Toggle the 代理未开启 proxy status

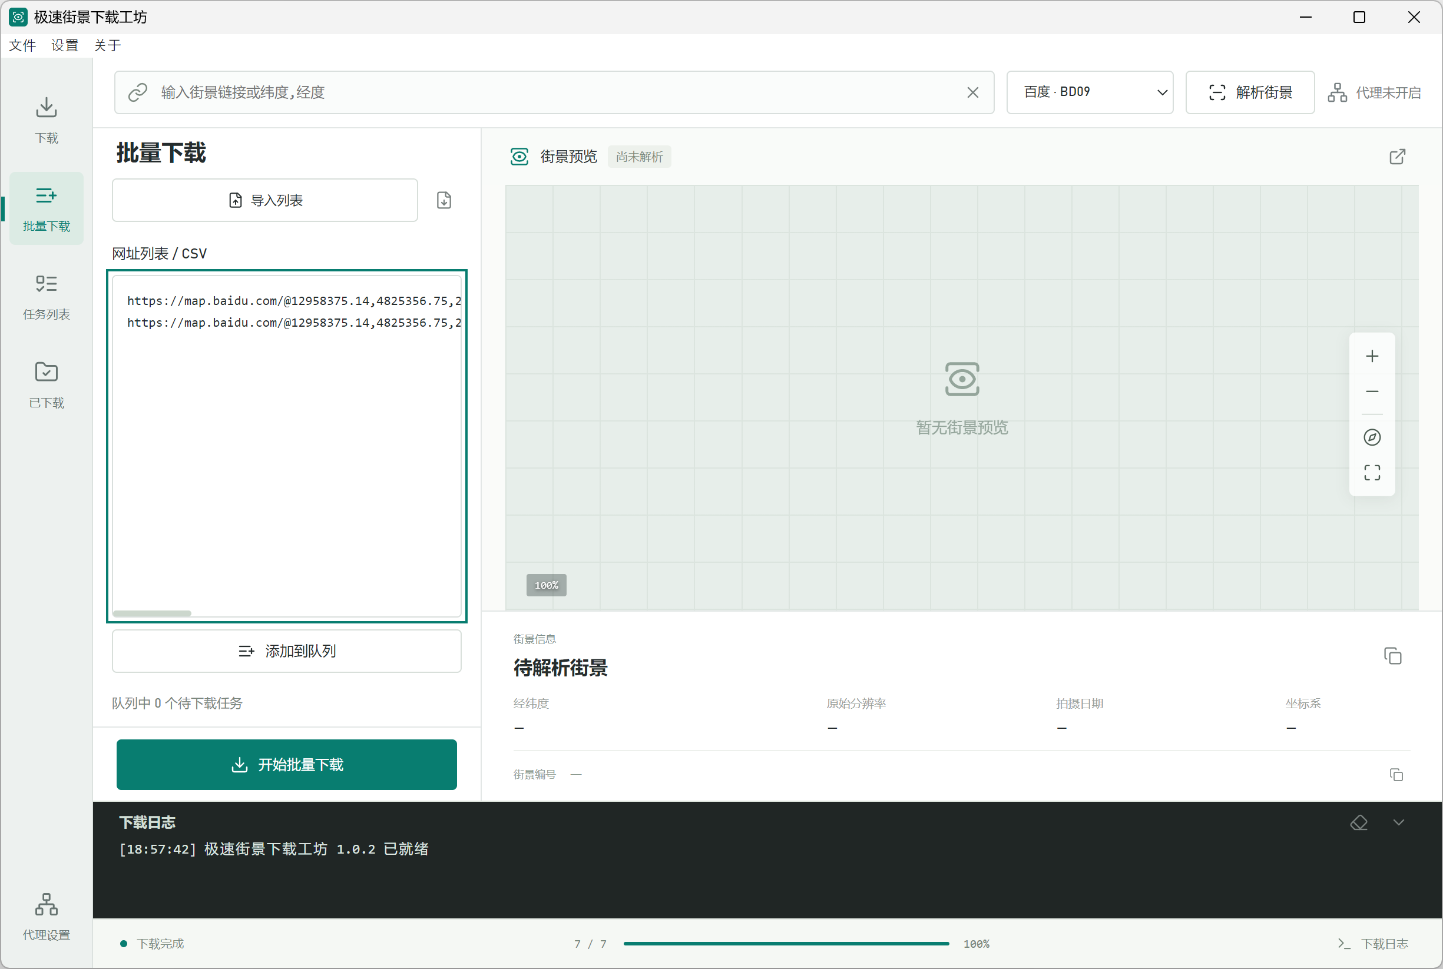(x=1374, y=92)
